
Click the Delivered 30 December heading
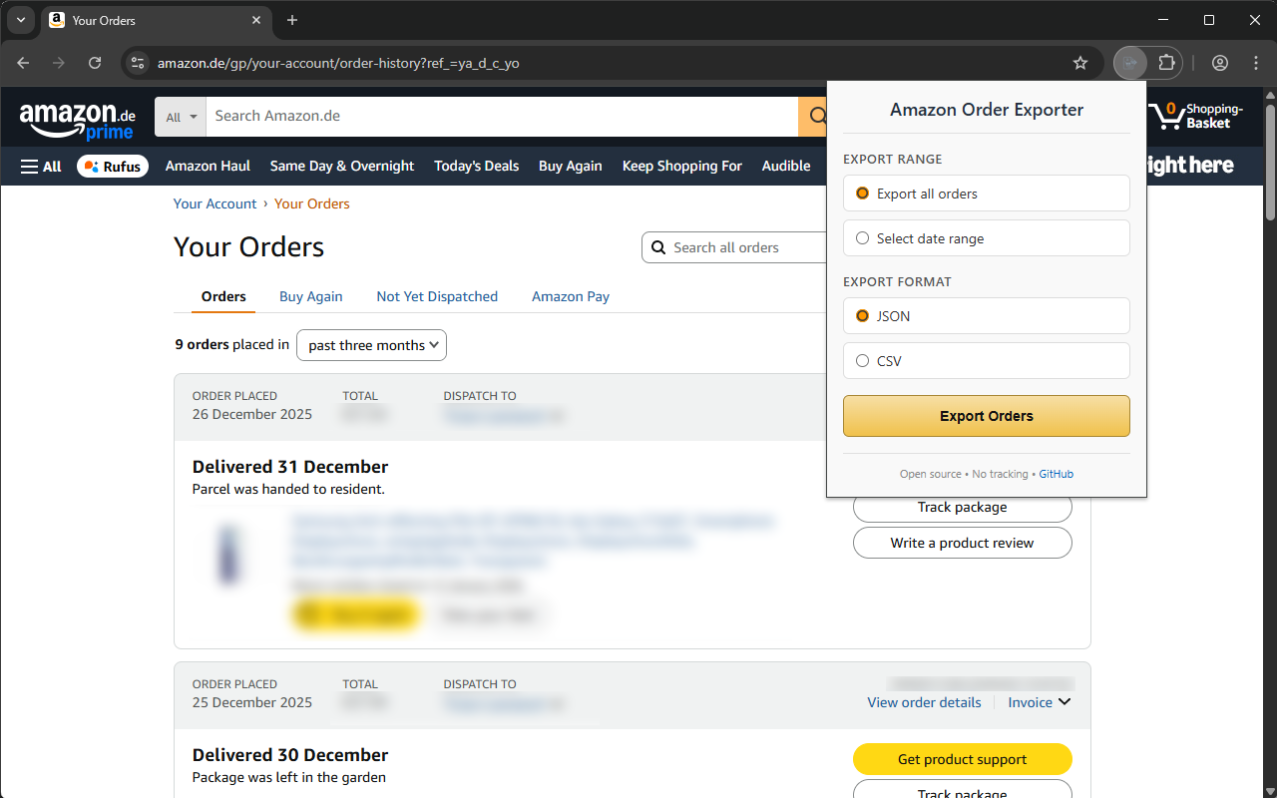[290, 755]
